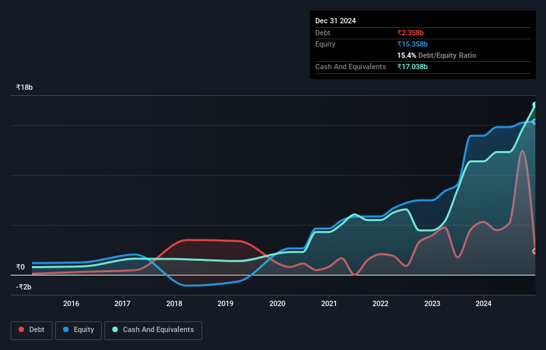Click the 2016 x-axis label
Screen dimensions: 546x350
(71, 303)
